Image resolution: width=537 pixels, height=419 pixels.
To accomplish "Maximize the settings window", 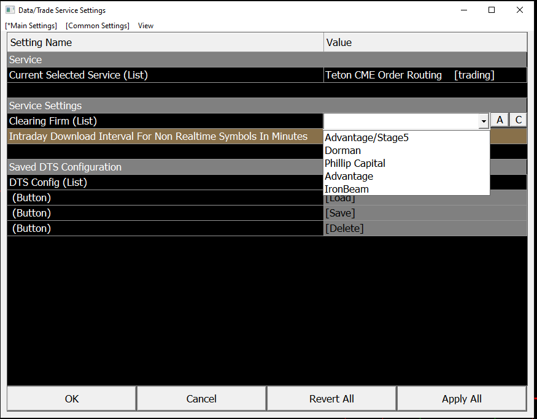I will click(492, 10).
